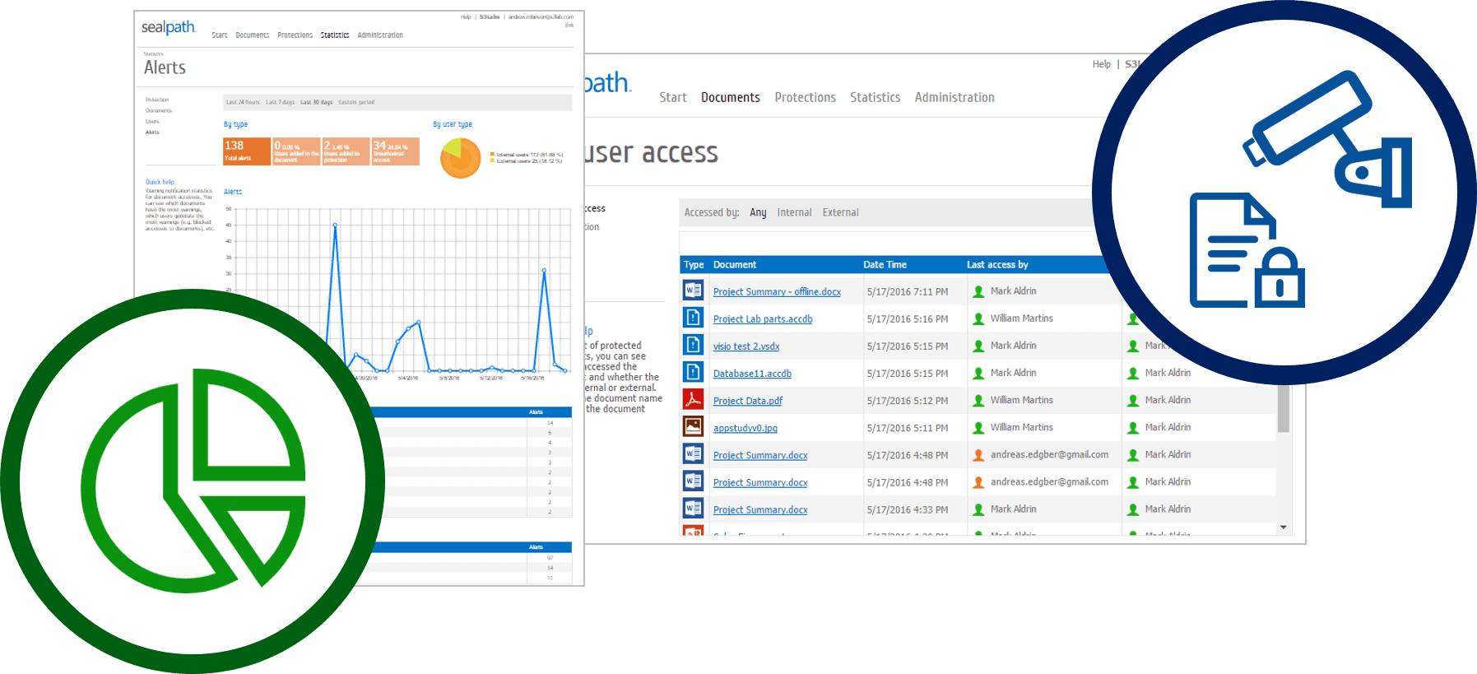Filter accessed by External users
The image size is (1477, 674).
840,212
